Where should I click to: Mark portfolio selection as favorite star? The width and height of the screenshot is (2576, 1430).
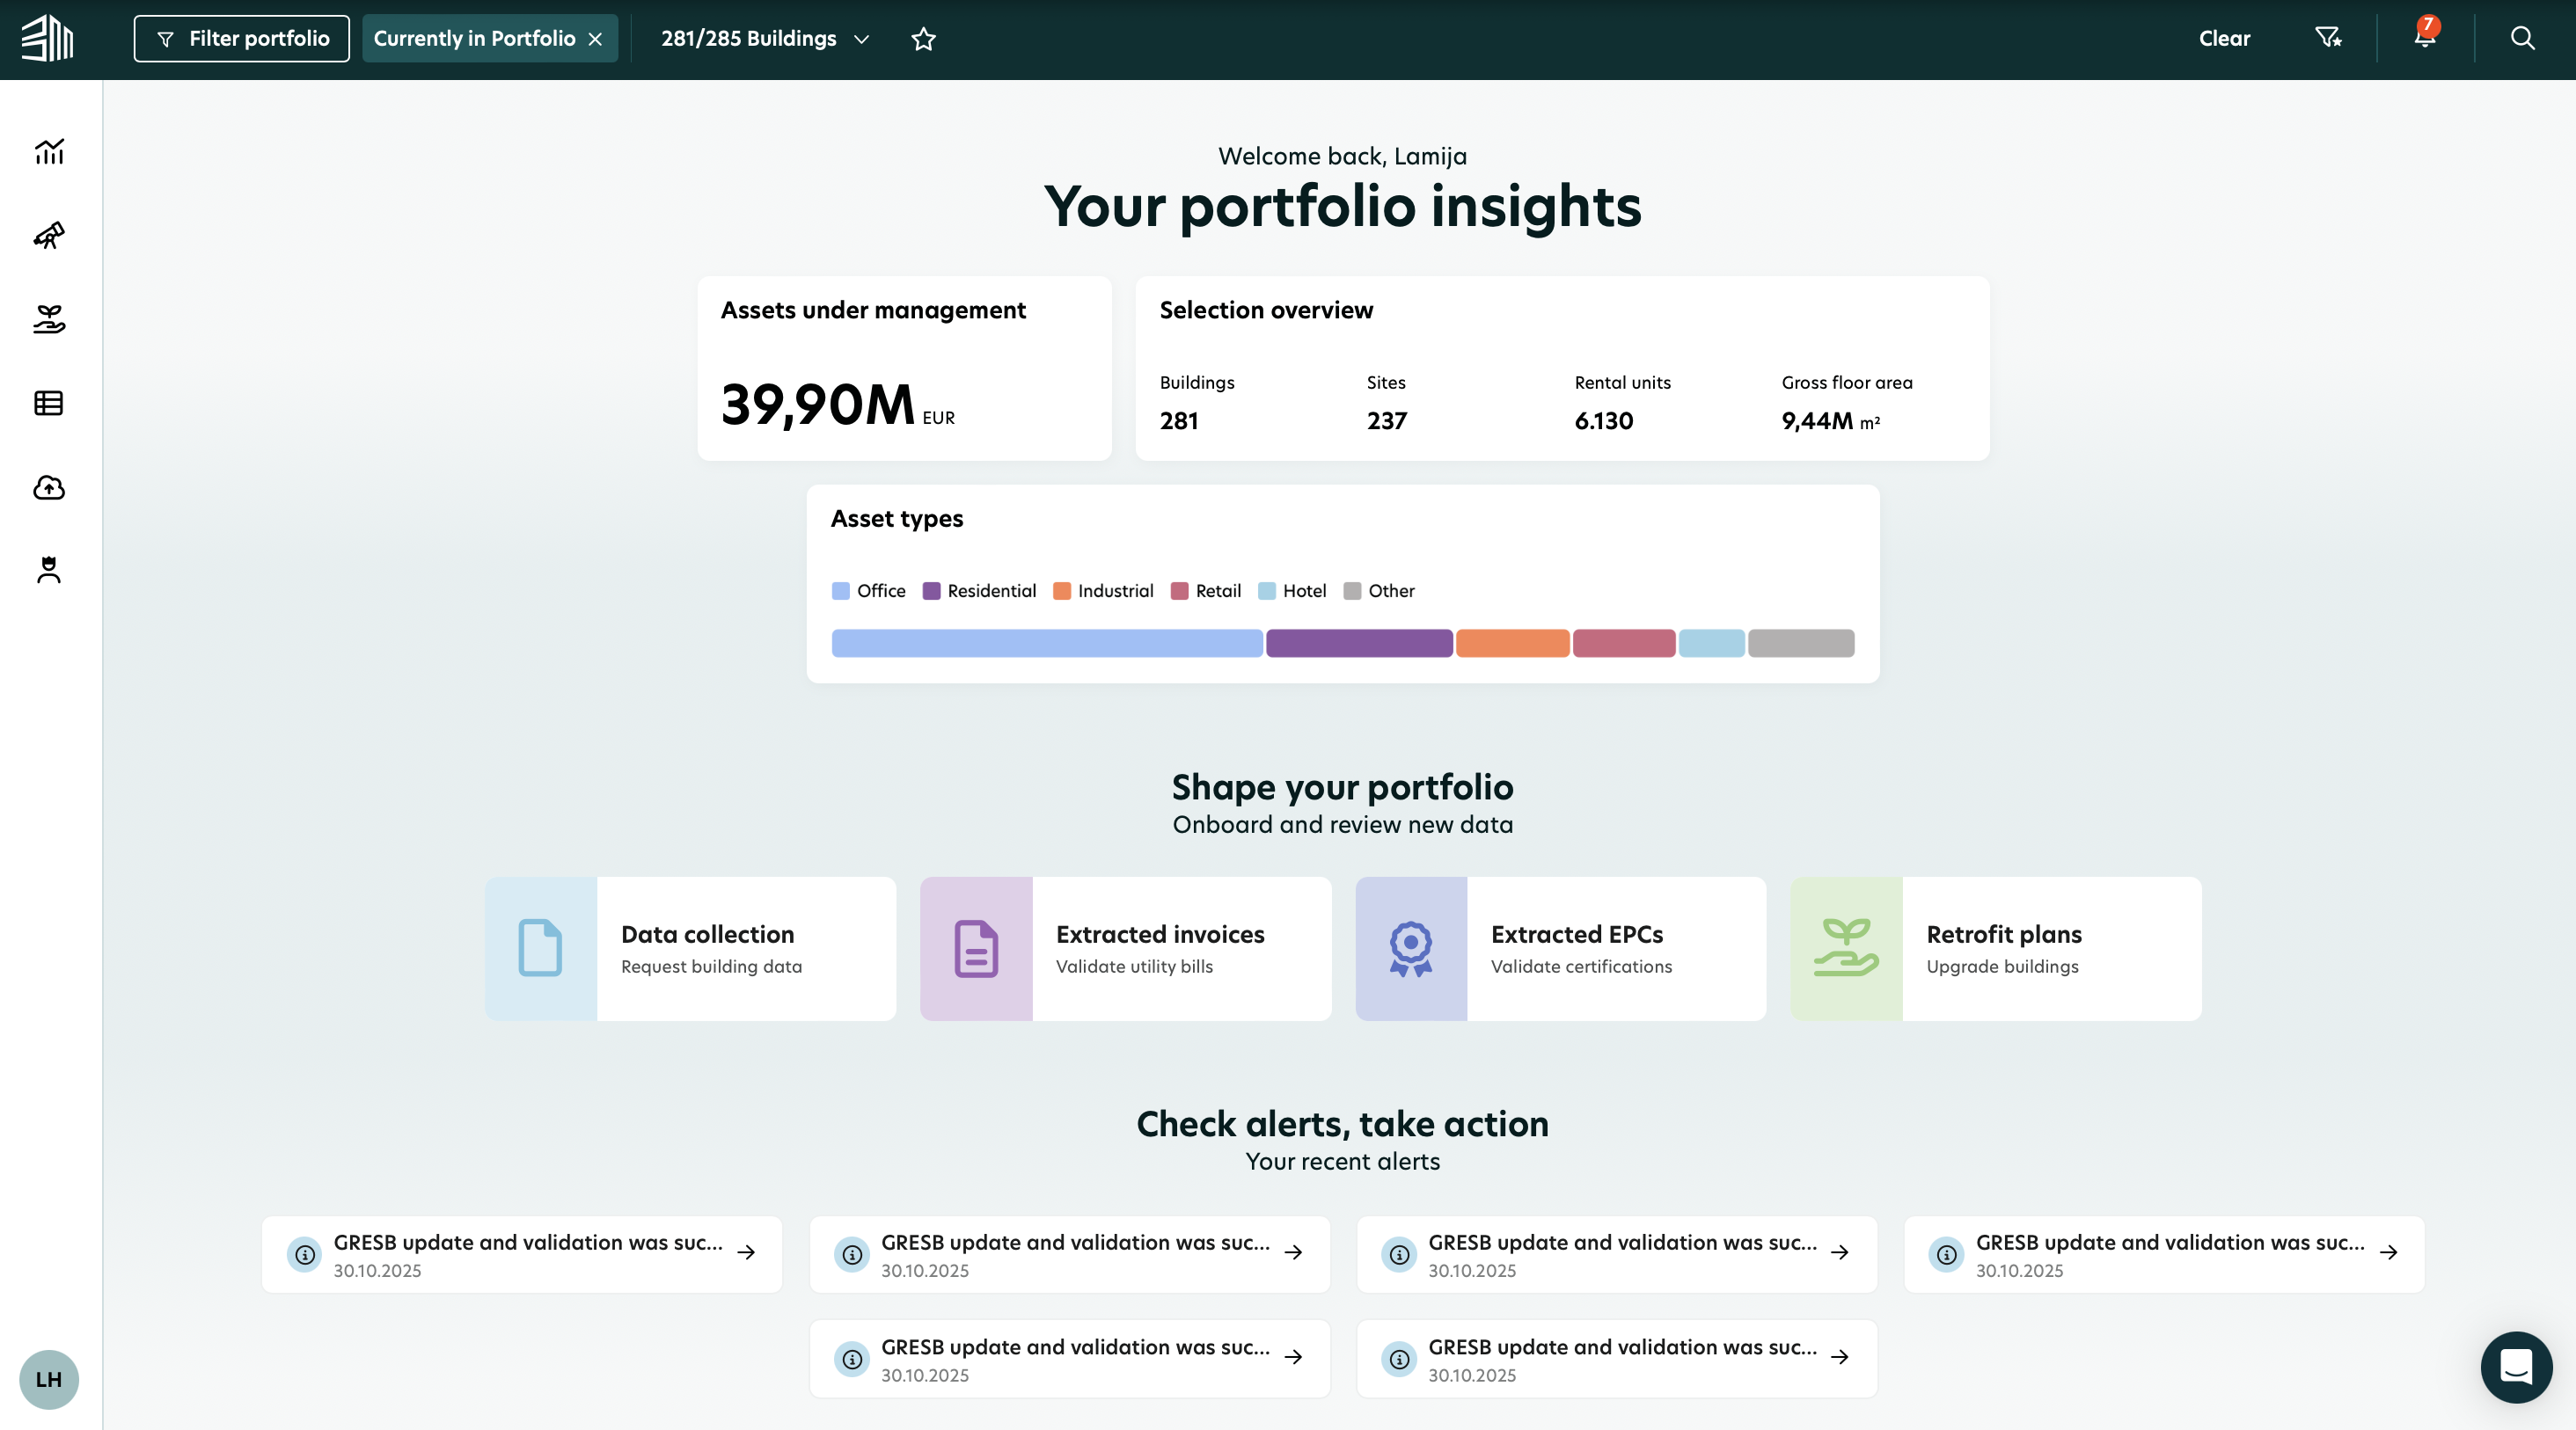point(923,39)
